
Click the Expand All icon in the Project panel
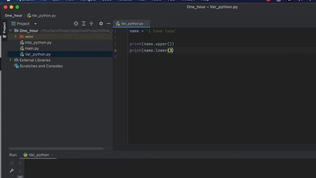point(83,24)
